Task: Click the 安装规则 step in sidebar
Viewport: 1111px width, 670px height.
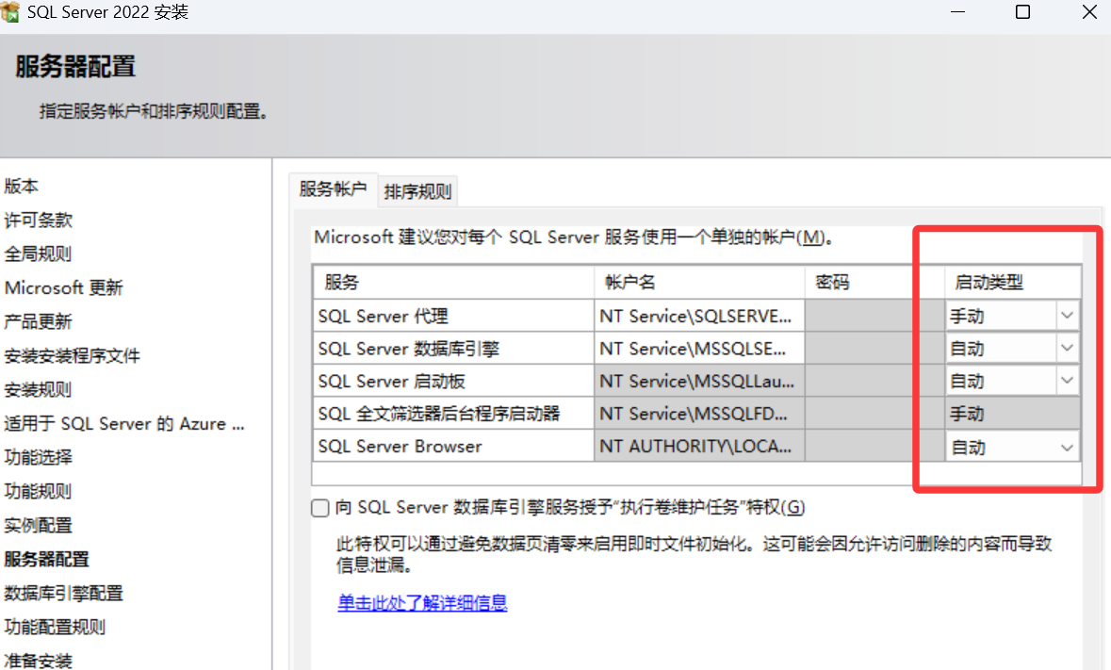Action: (39, 389)
